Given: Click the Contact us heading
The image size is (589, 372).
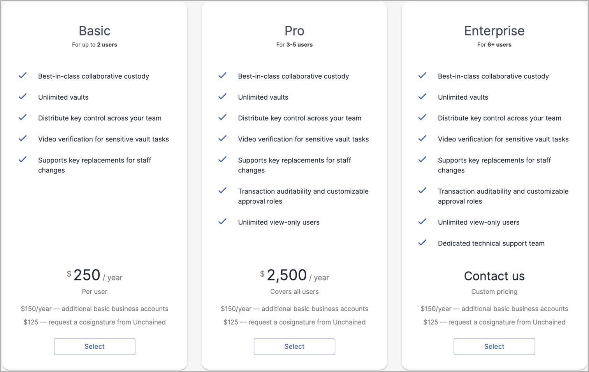Looking at the screenshot, I should coord(494,276).
